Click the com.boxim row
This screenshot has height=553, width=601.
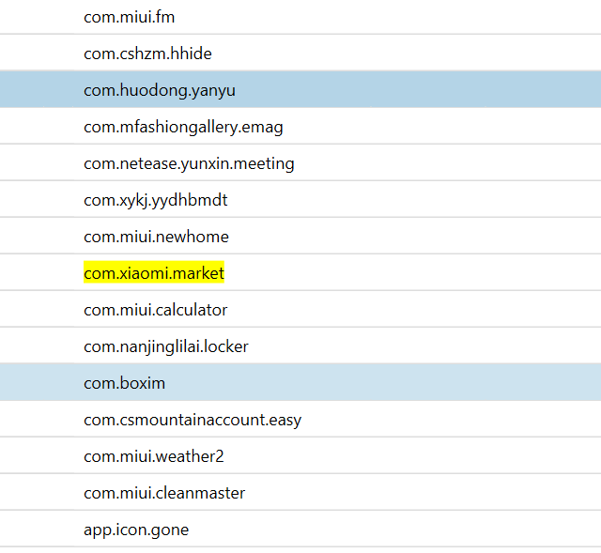[300, 383]
